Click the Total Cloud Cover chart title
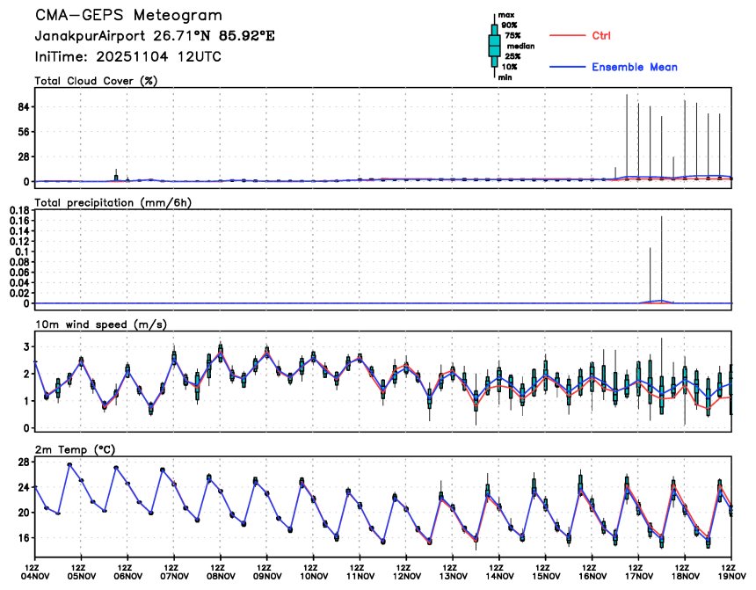756x590 pixels. click(x=96, y=81)
